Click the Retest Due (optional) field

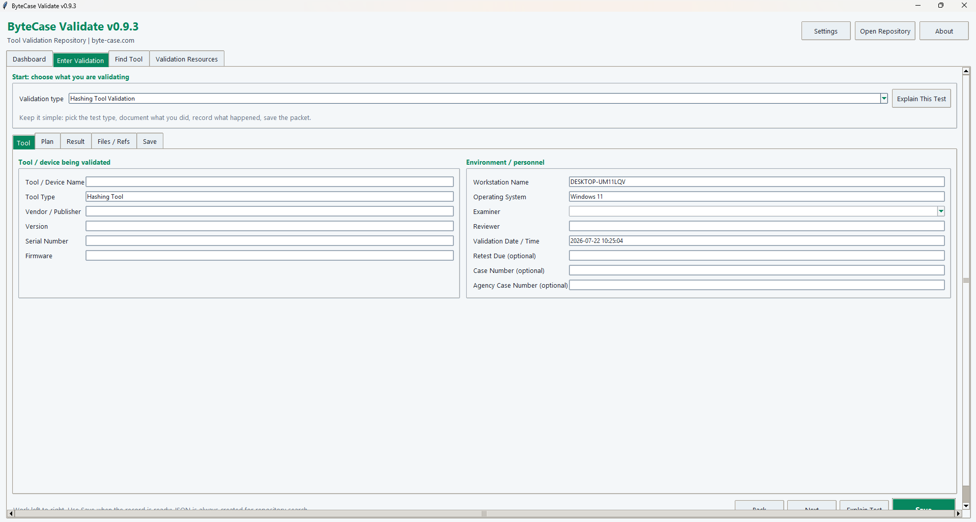(x=757, y=256)
